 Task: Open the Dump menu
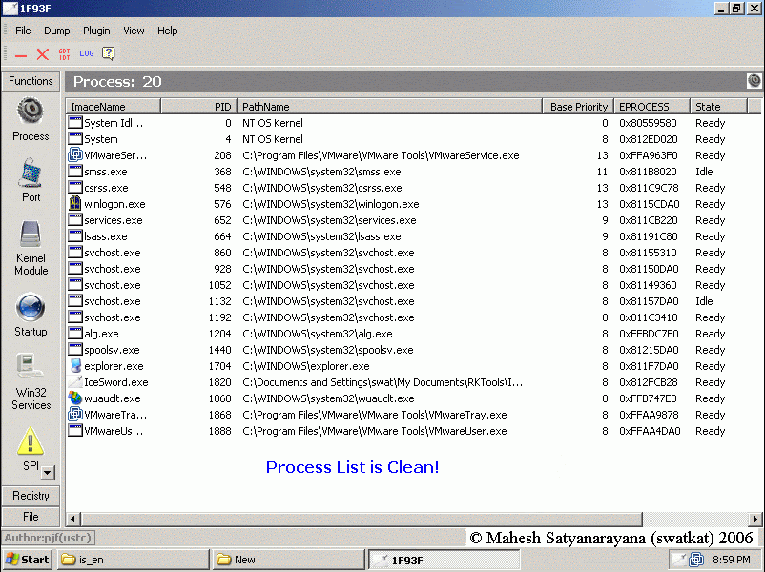tap(56, 31)
